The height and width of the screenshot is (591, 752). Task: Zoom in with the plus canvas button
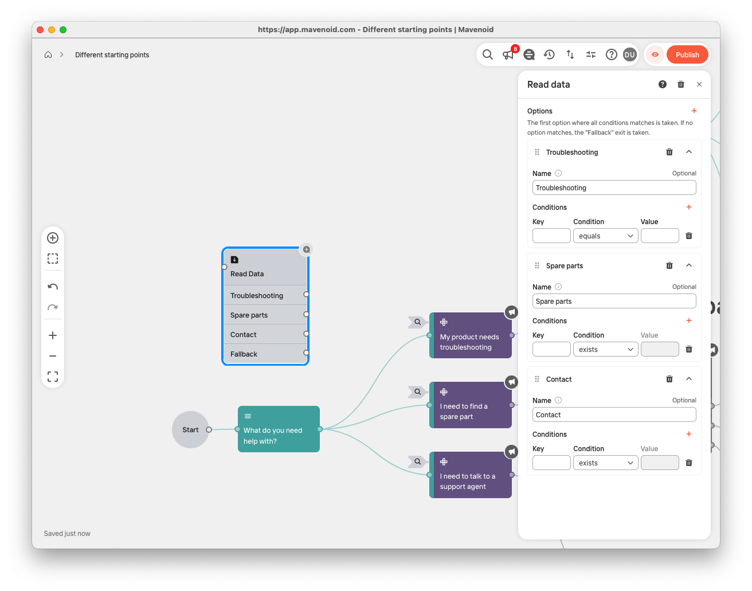tap(53, 335)
